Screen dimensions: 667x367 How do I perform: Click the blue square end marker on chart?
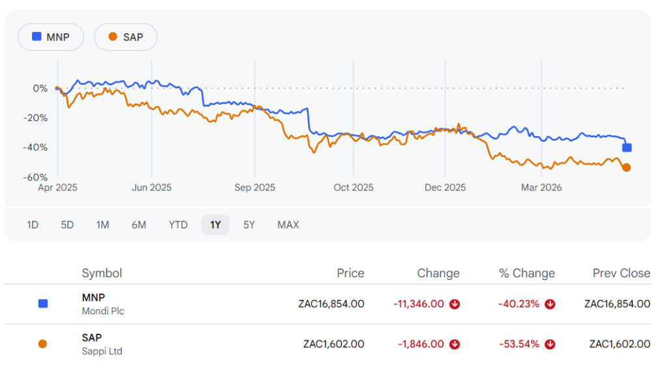tap(627, 148)
